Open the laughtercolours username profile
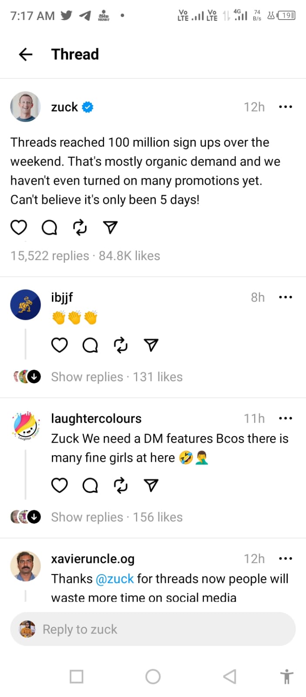 [96, 418]
